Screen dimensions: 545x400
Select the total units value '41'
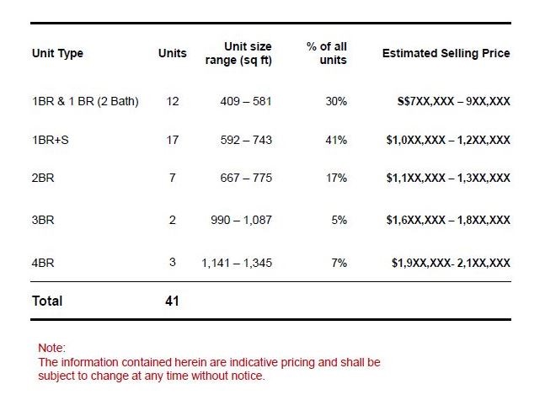172,301
